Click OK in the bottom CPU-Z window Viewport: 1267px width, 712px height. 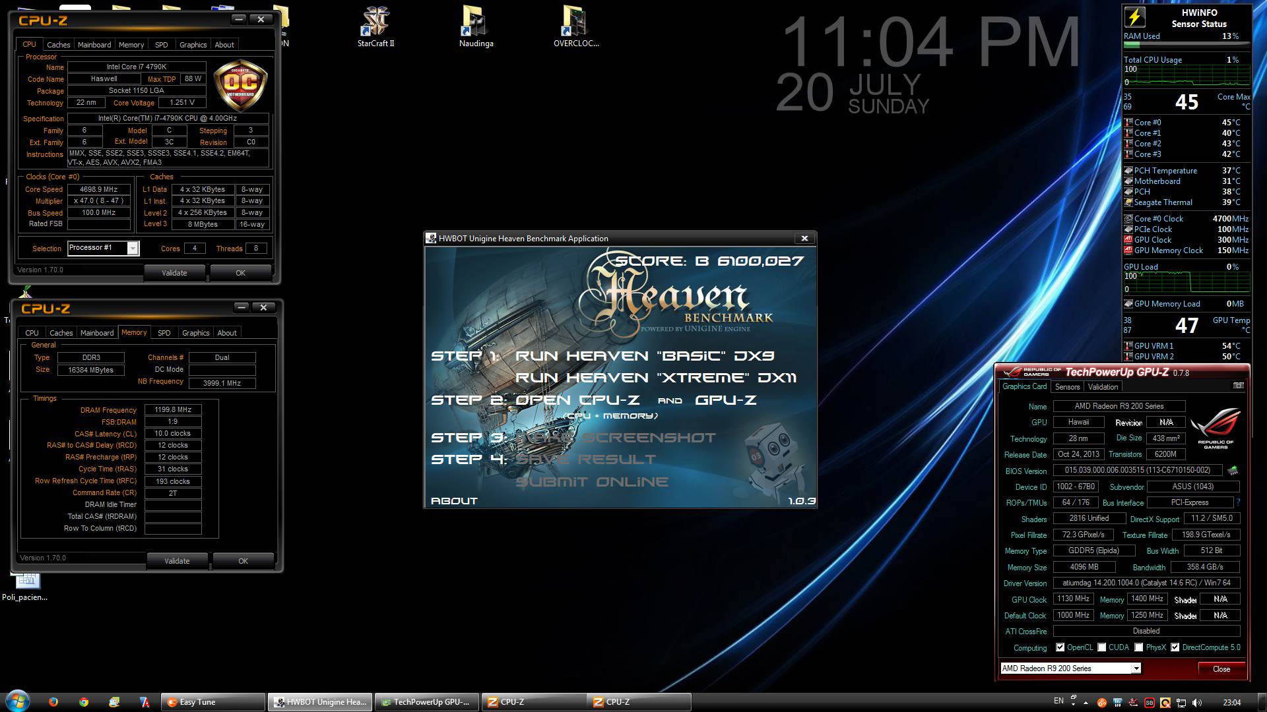point(243,561)
